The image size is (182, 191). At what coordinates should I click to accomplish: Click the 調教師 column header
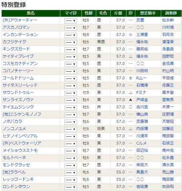tap(171, 13)
